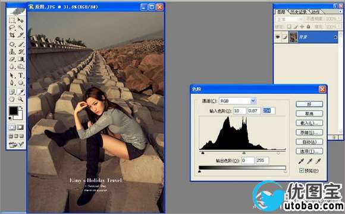Switch to Standard screen mode
Screen dimensions: 345x214
[11, 136]
